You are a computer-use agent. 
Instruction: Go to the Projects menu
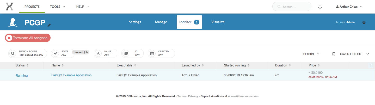click(32, 7)
